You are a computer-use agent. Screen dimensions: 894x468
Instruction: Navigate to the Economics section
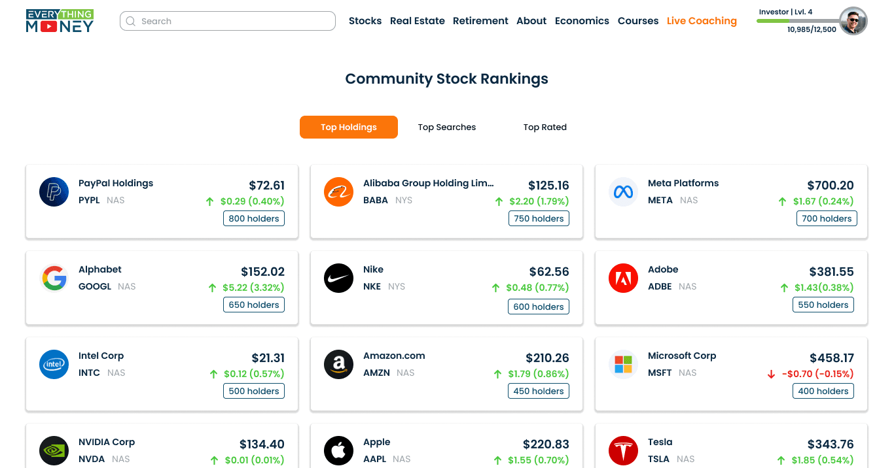(x=582, y=20)
